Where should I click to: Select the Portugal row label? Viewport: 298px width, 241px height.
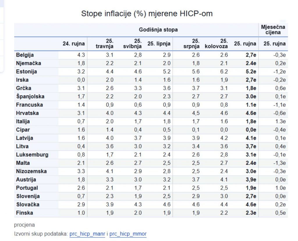(x=27, y=188)
